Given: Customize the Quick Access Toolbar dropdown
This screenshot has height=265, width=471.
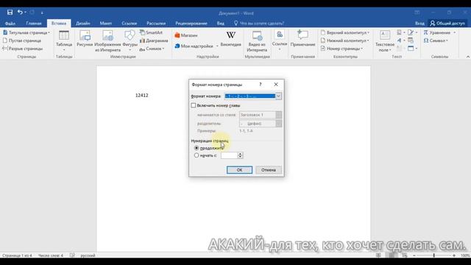Looking at the screenshot, I should [x=42, y=13].
